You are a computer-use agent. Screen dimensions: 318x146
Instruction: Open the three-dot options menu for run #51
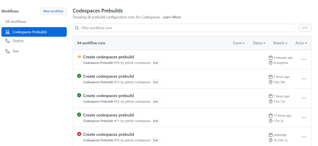point(304,117)
